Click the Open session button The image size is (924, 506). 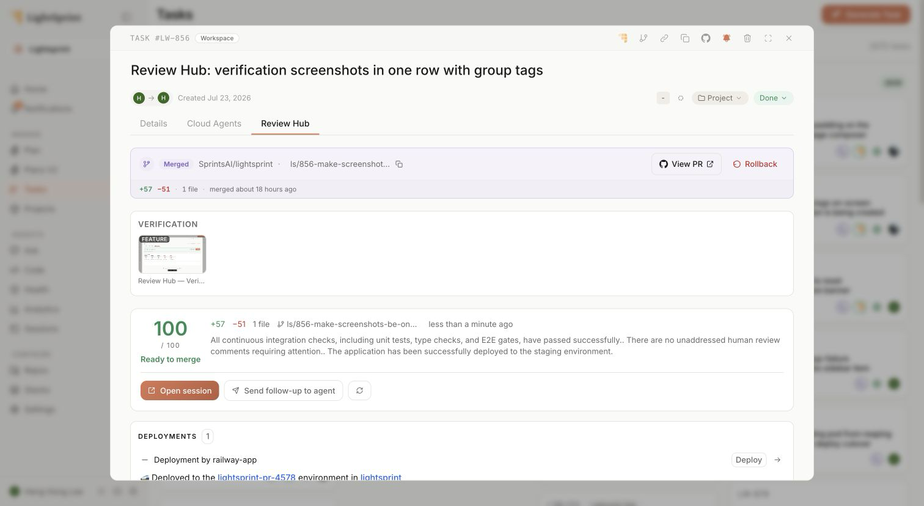coord(180,391)
